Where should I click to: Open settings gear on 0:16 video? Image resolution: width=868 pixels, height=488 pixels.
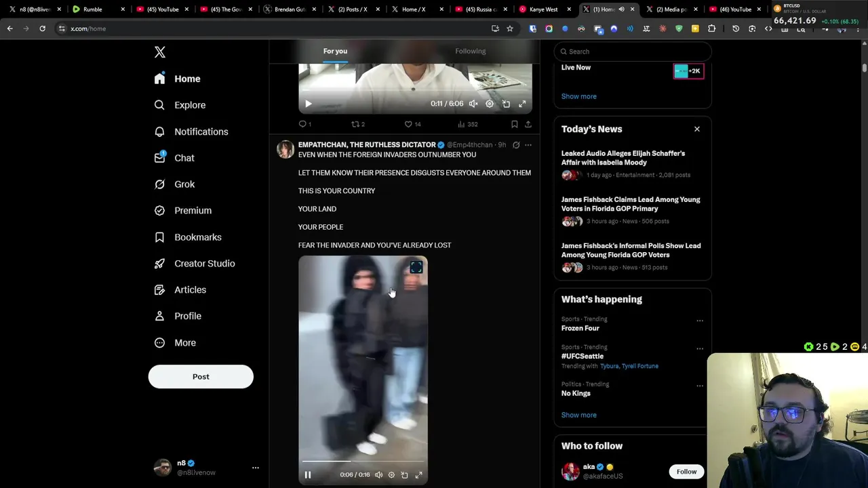click(391, 475)
